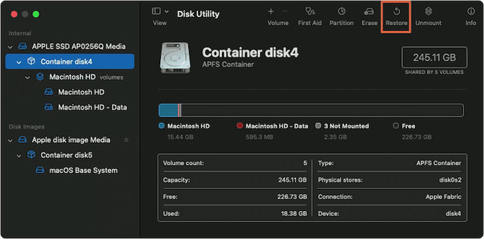
Task: Click the blue Macintosh HD legend swatch
Action: [161, 126]
